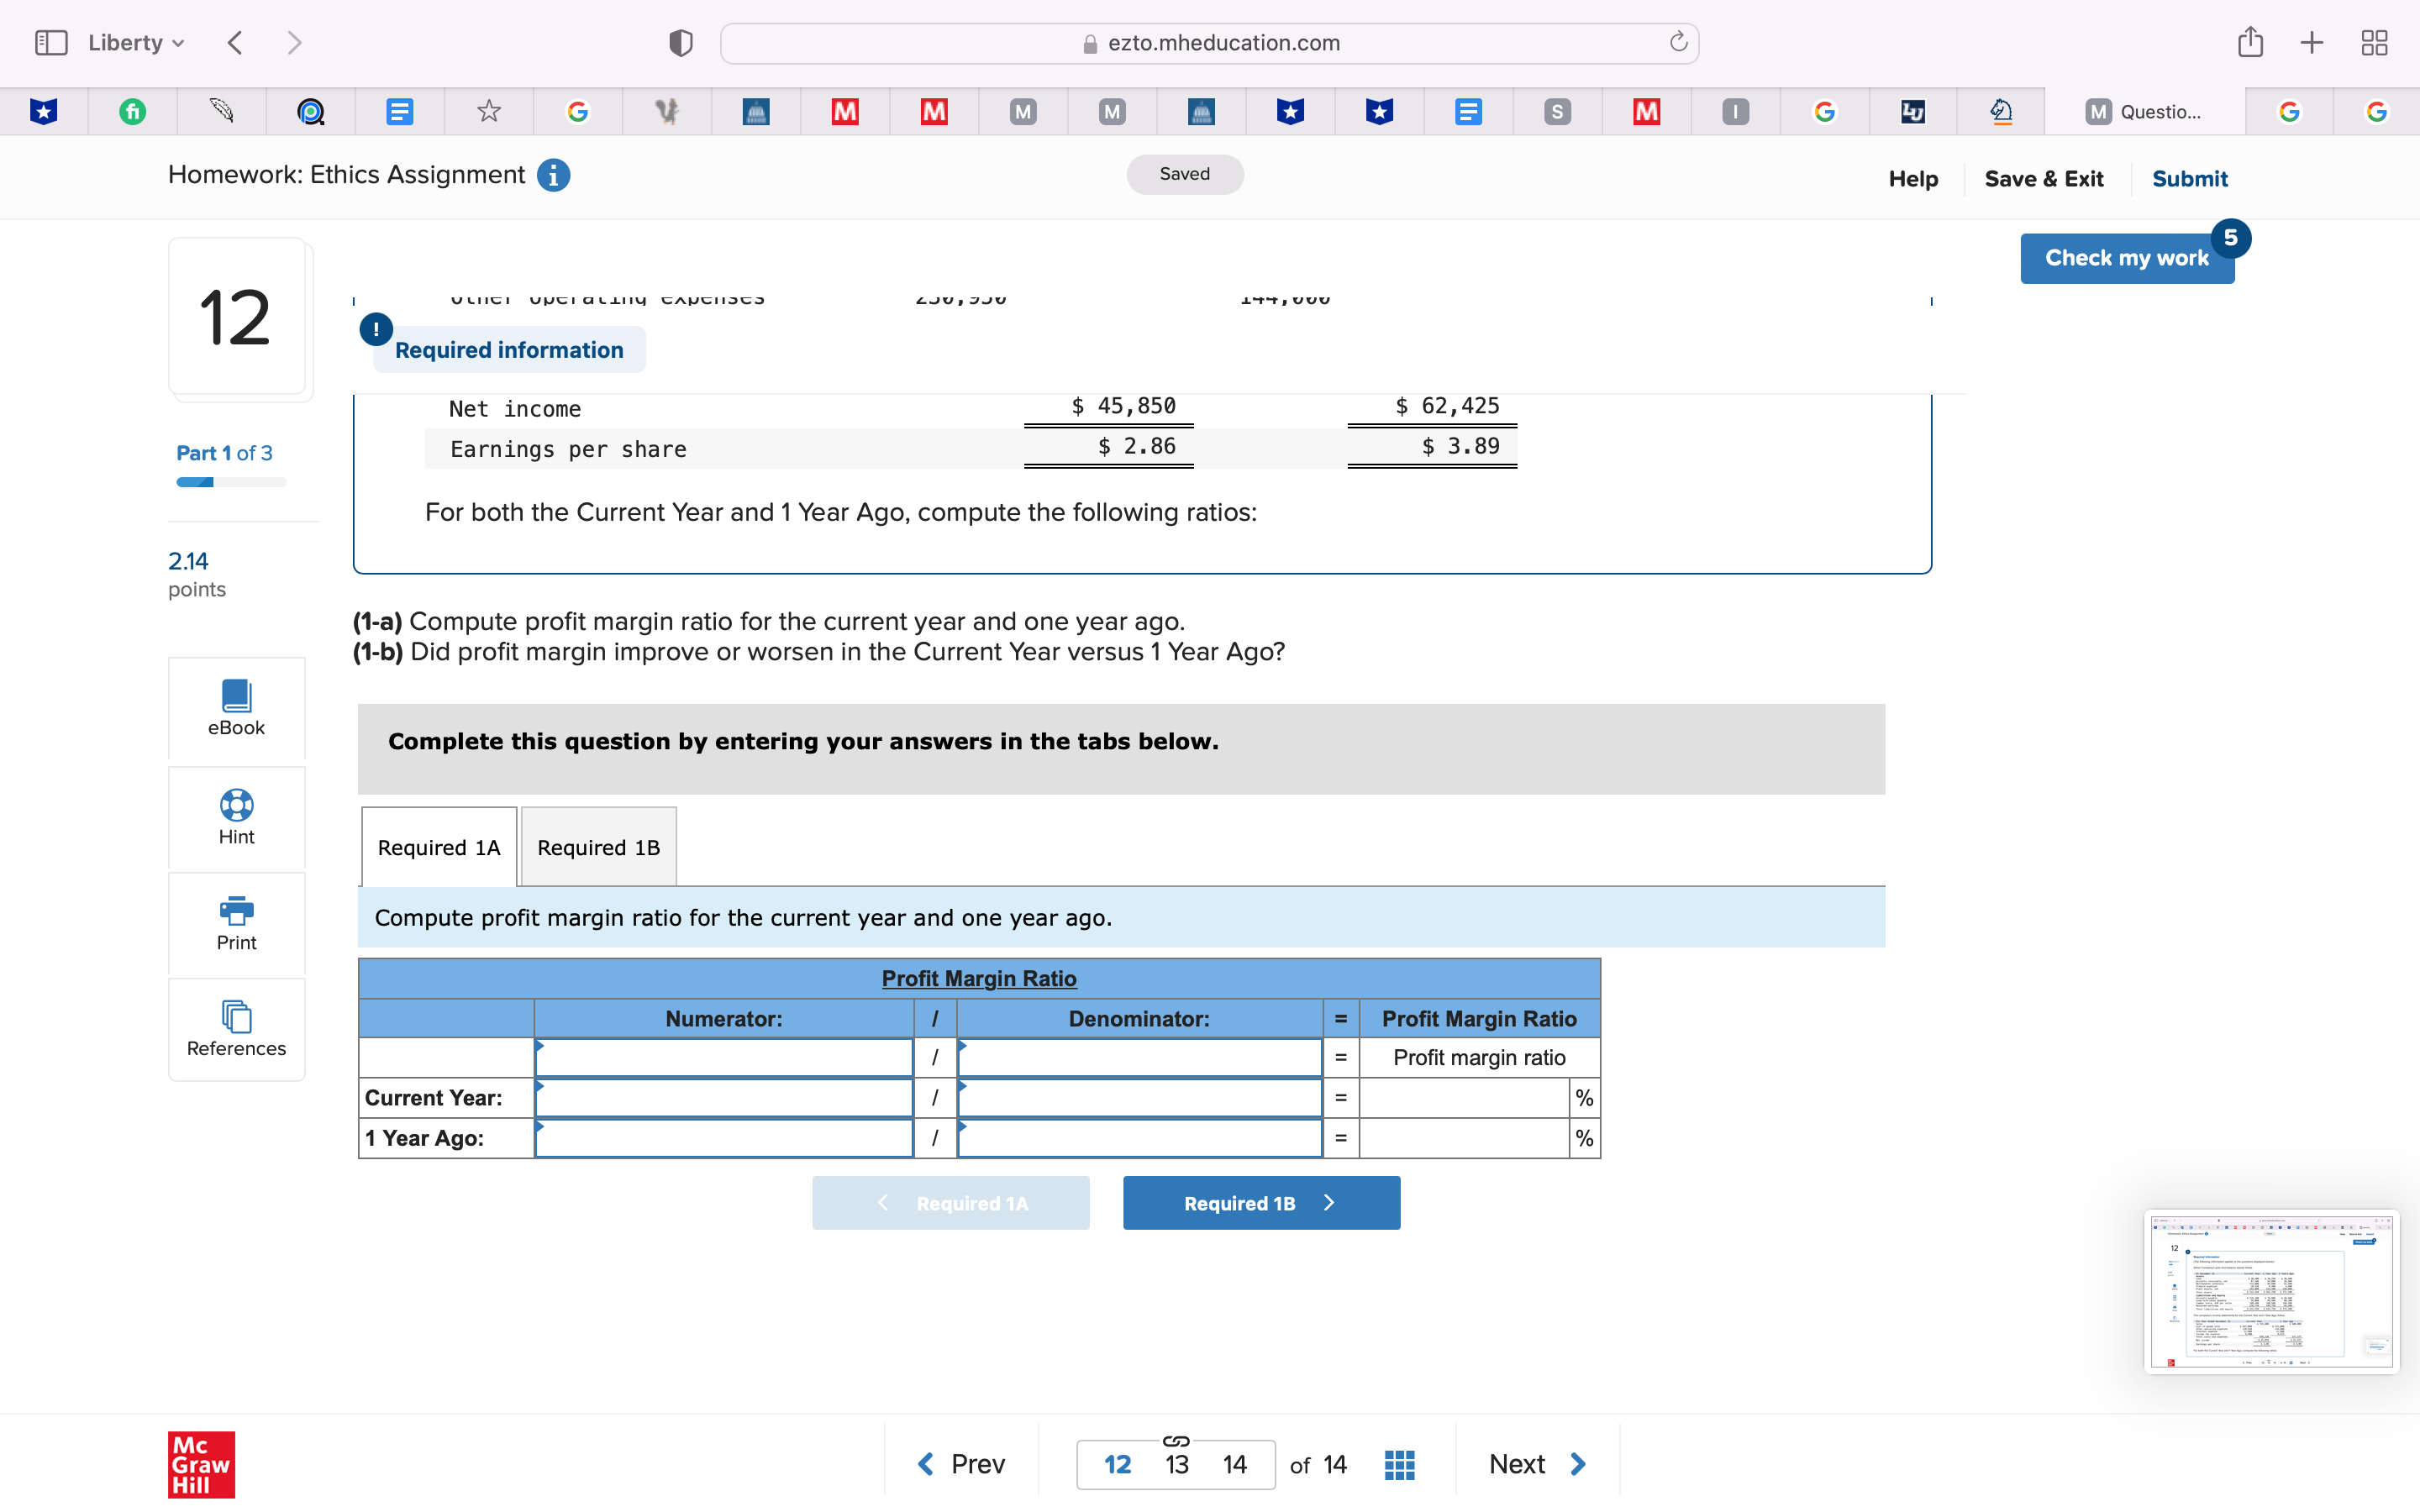This screenshot has width=2420, height=1512.
Task: Toggle the Safari sidebar
Action: click(51, 43)
